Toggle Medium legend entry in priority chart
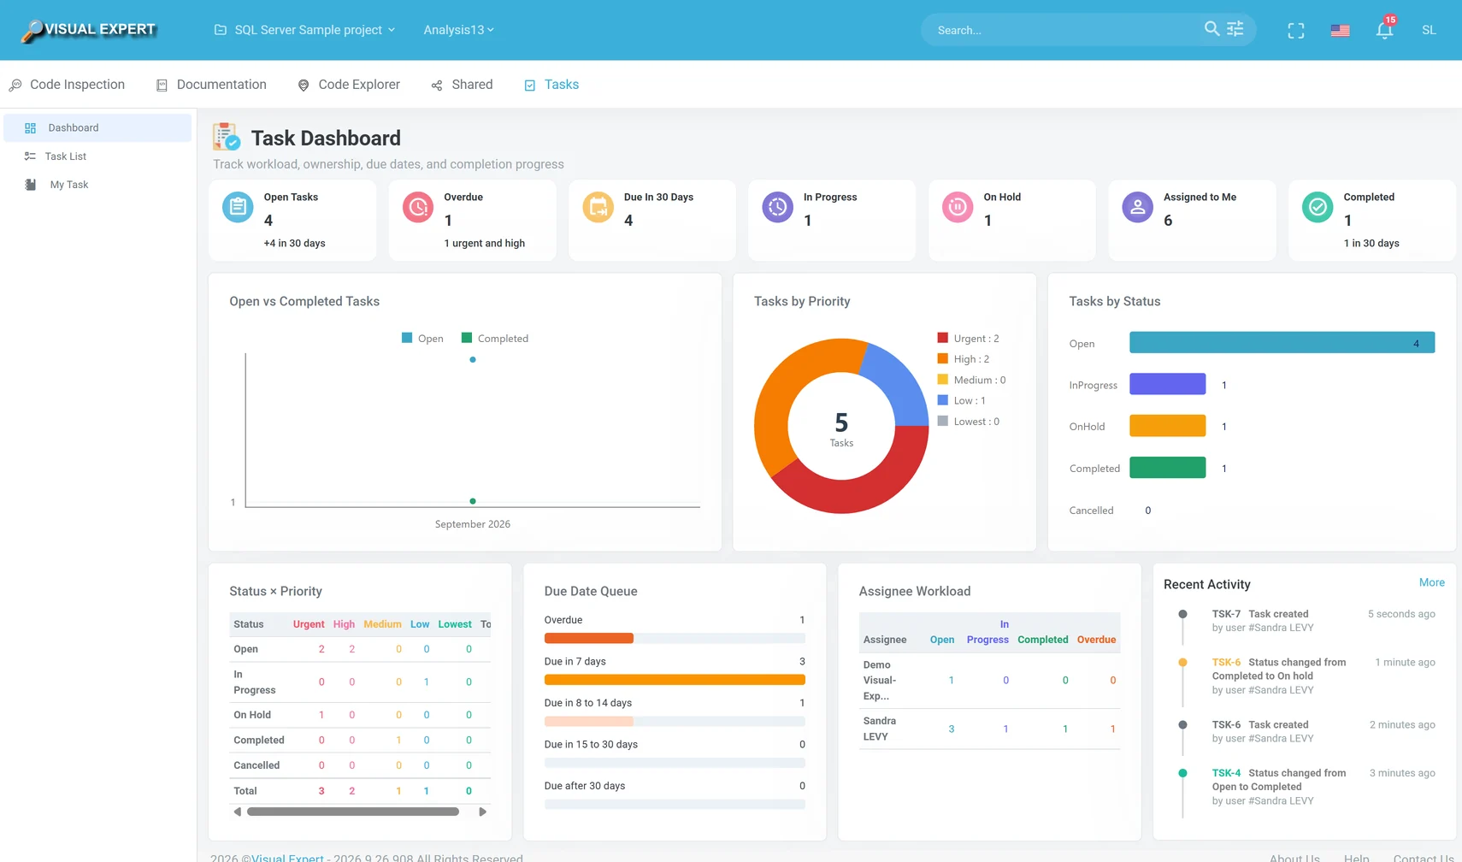 pyautogui.click(x=971, y=380)
